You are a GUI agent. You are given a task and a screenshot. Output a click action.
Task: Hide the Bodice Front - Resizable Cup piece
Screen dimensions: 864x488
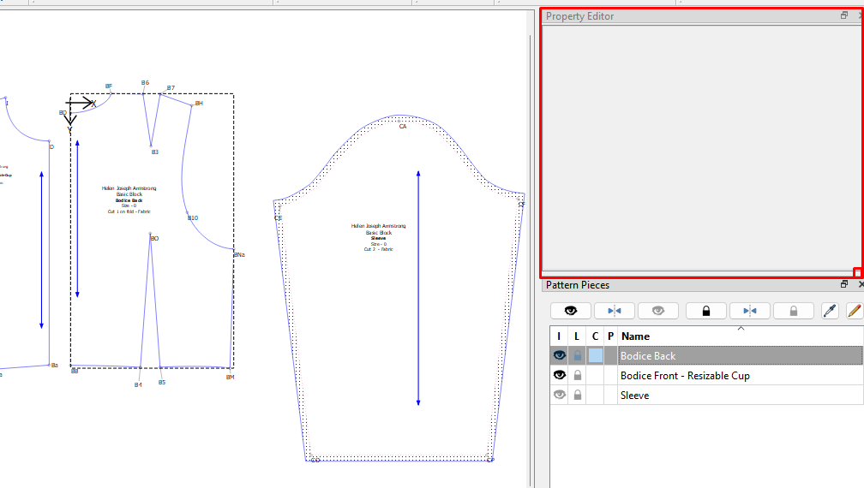(x=559, y=375)
